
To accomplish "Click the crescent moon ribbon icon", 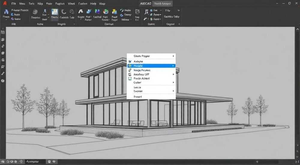I will coord(64,12).
